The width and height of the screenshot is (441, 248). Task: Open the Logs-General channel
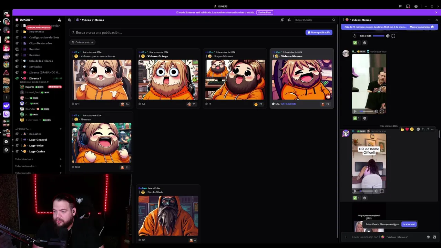point(38,139)
